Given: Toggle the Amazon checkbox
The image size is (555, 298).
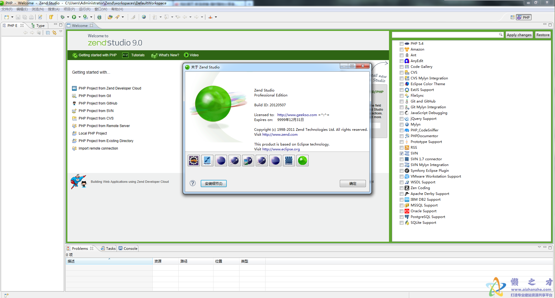Looking at the screenshot, I should 401,49.
